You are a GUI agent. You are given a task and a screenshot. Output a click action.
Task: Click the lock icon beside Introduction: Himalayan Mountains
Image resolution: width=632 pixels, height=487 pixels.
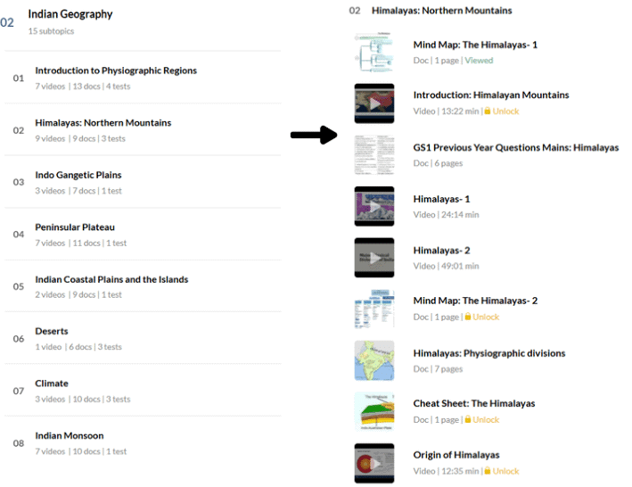(x=488, y=111)
